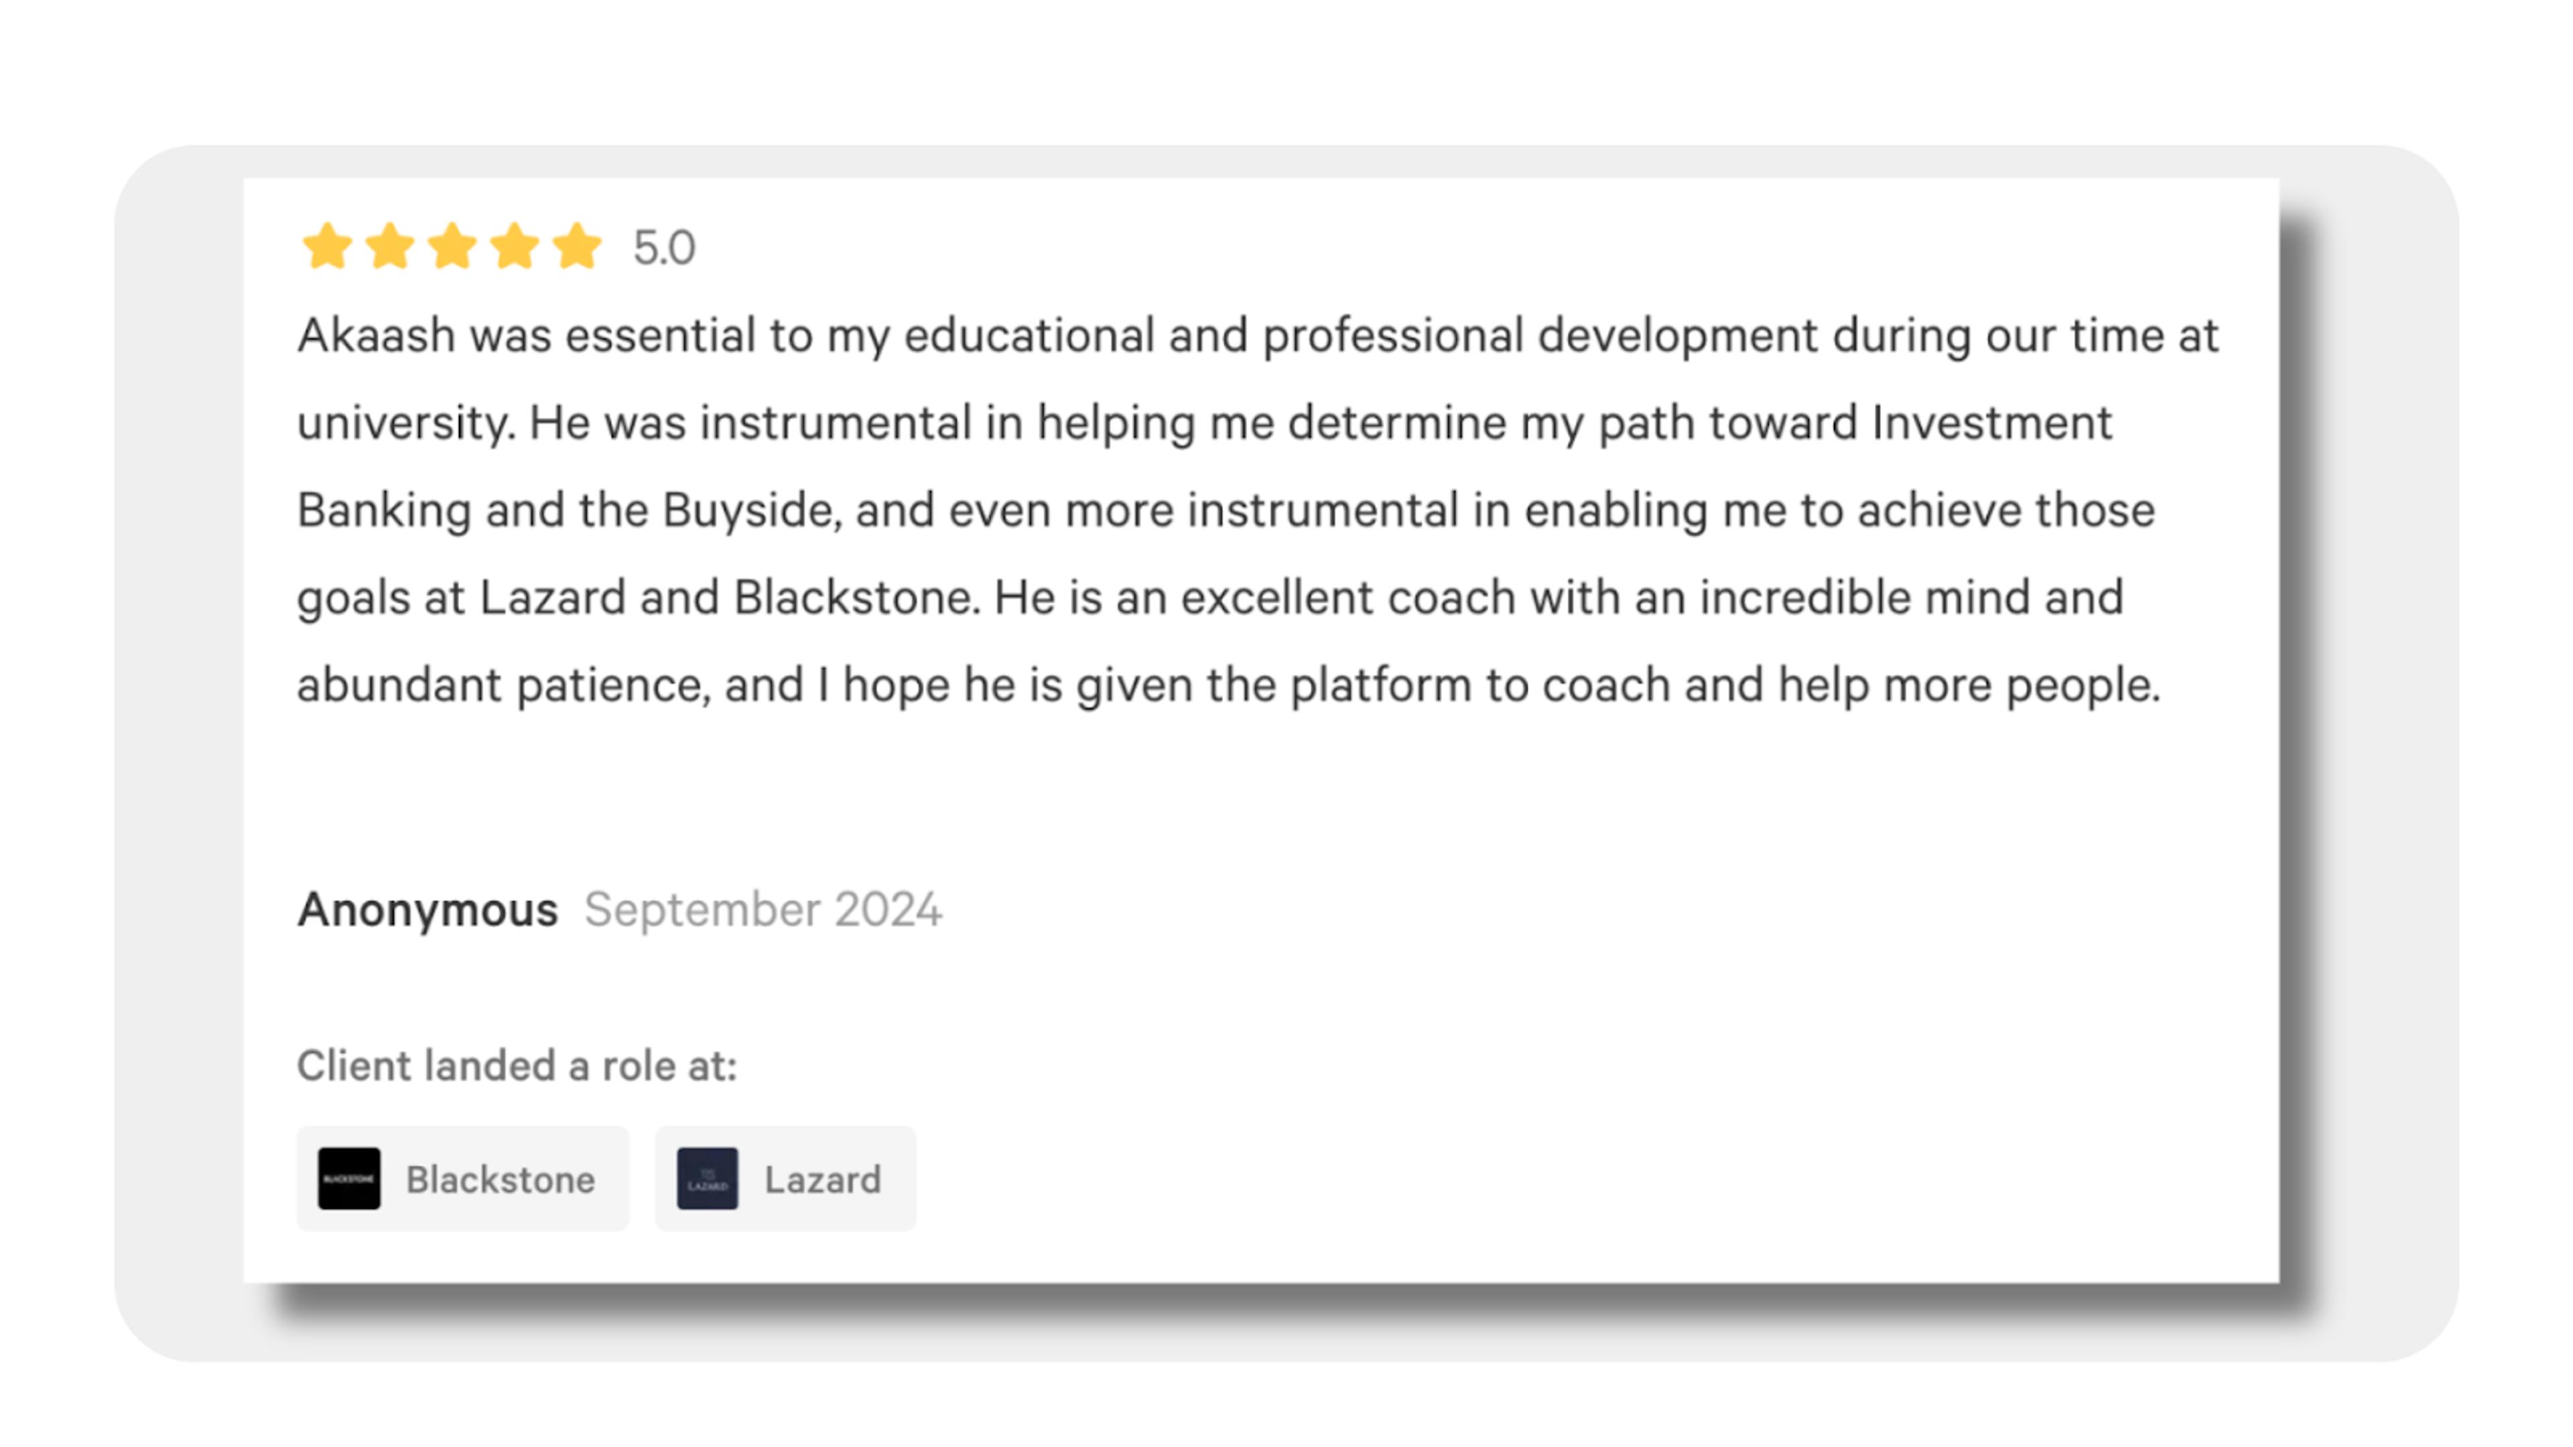Select the 5.0 rating score

coord(664,248)
